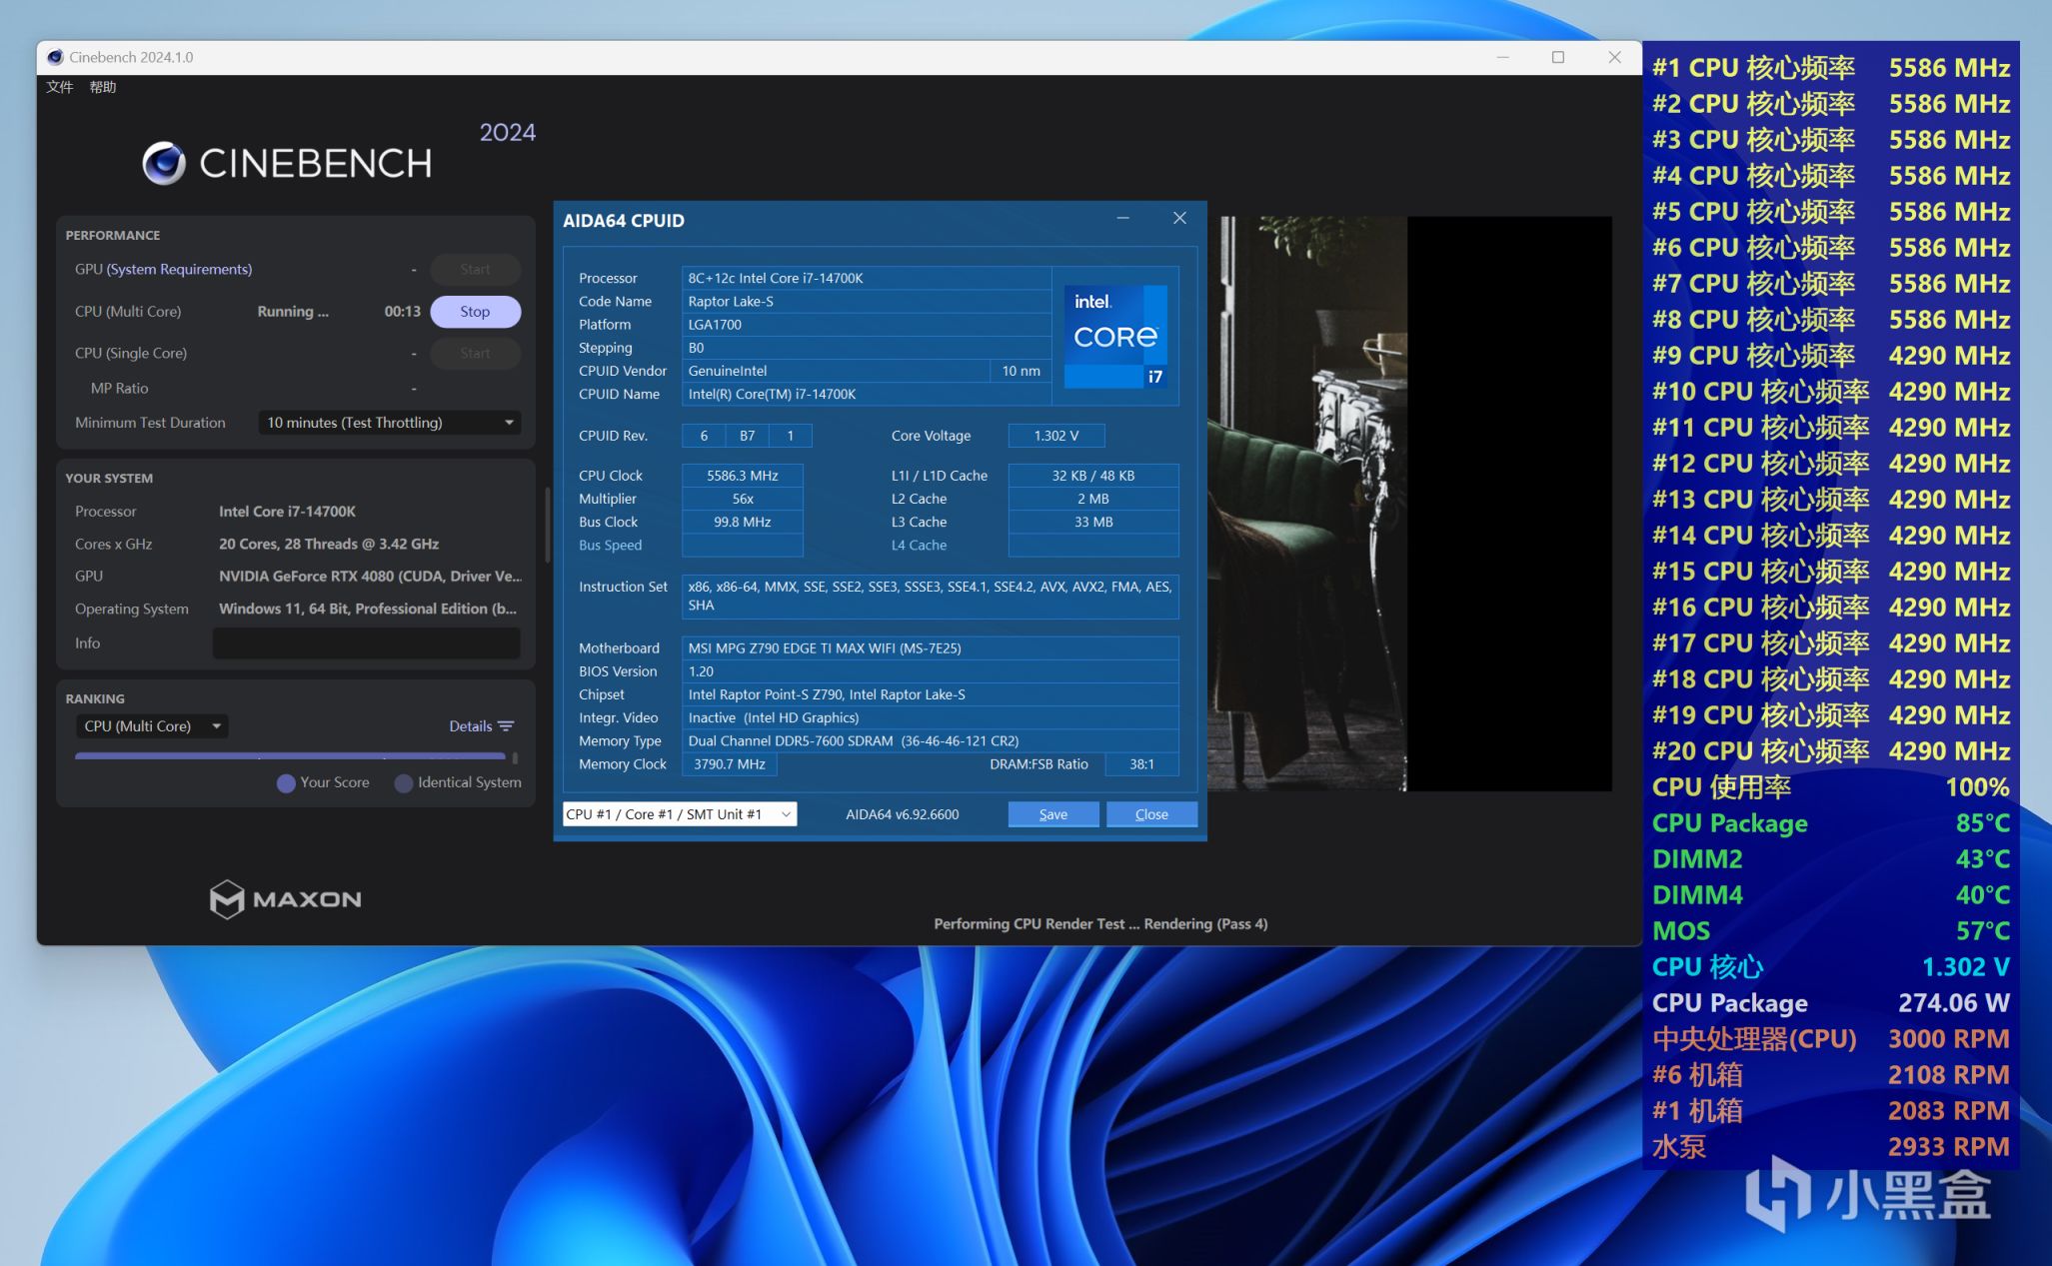Stop the CPU Multi Core test
The image size is (2052, 1266).
click(x=475, y=312)
